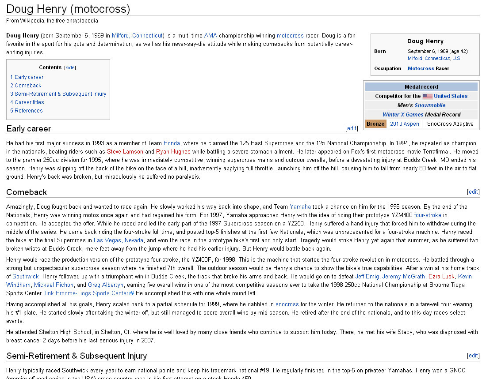Open the Jeff Emig link

pyautogui.click(x=367, y=276)
